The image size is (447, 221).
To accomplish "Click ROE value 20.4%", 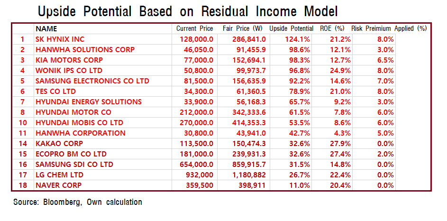I will coord(340,185).
